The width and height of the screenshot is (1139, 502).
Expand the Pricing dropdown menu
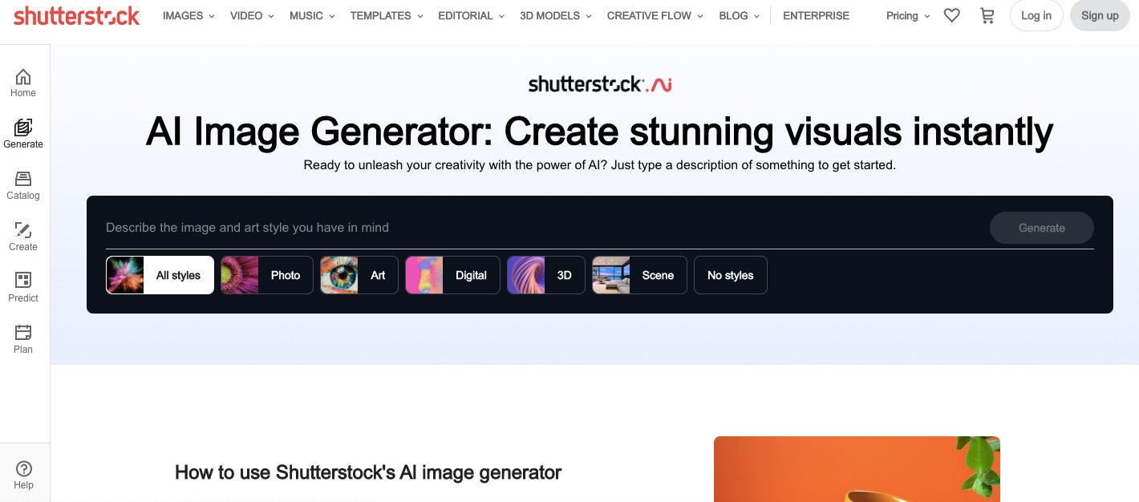pyautogui.click(x=908, y=15)
